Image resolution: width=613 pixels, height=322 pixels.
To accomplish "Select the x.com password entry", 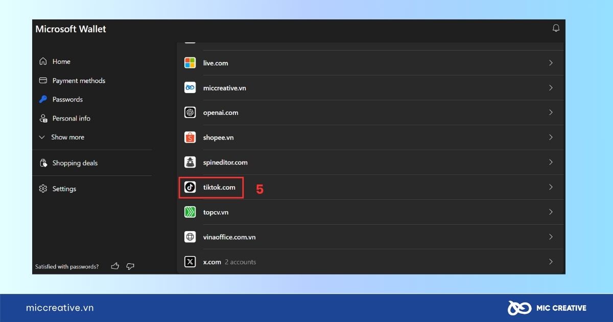I will tap(370, 262).
